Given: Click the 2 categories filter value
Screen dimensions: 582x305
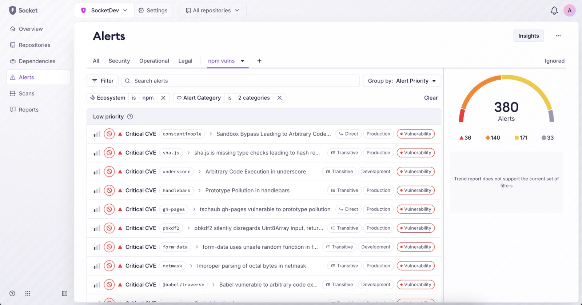Looking at the screenshot, I should tap(254, 98).
